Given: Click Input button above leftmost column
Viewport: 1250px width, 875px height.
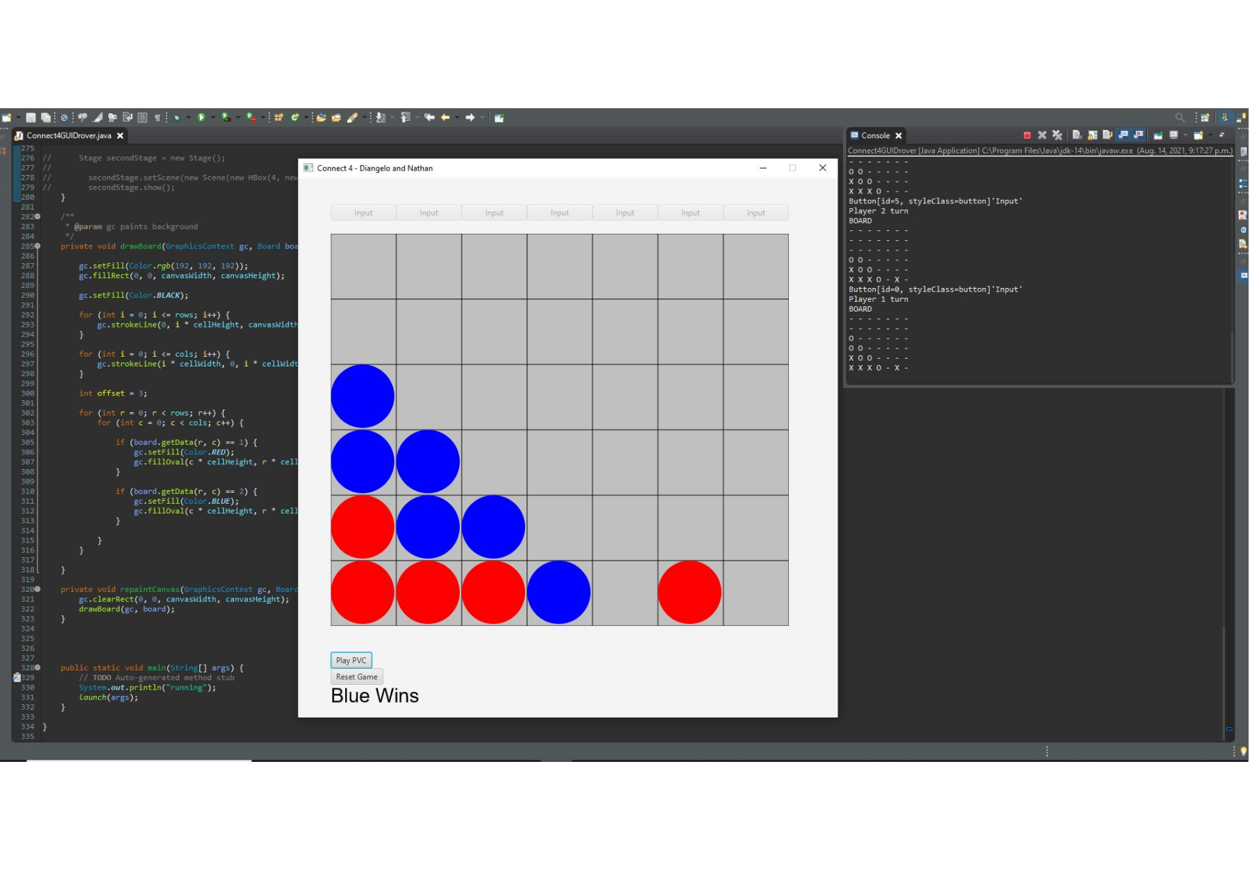Looking at the screenshot, I should (364, 213).
